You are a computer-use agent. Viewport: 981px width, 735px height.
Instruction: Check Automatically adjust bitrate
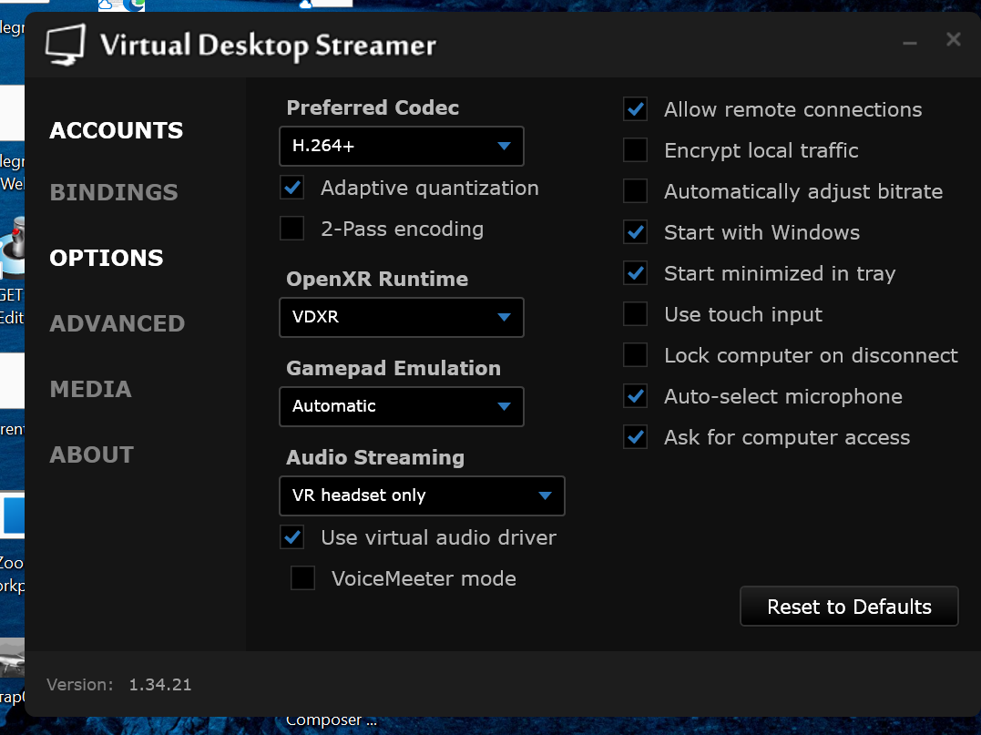[x=636, y=190]
